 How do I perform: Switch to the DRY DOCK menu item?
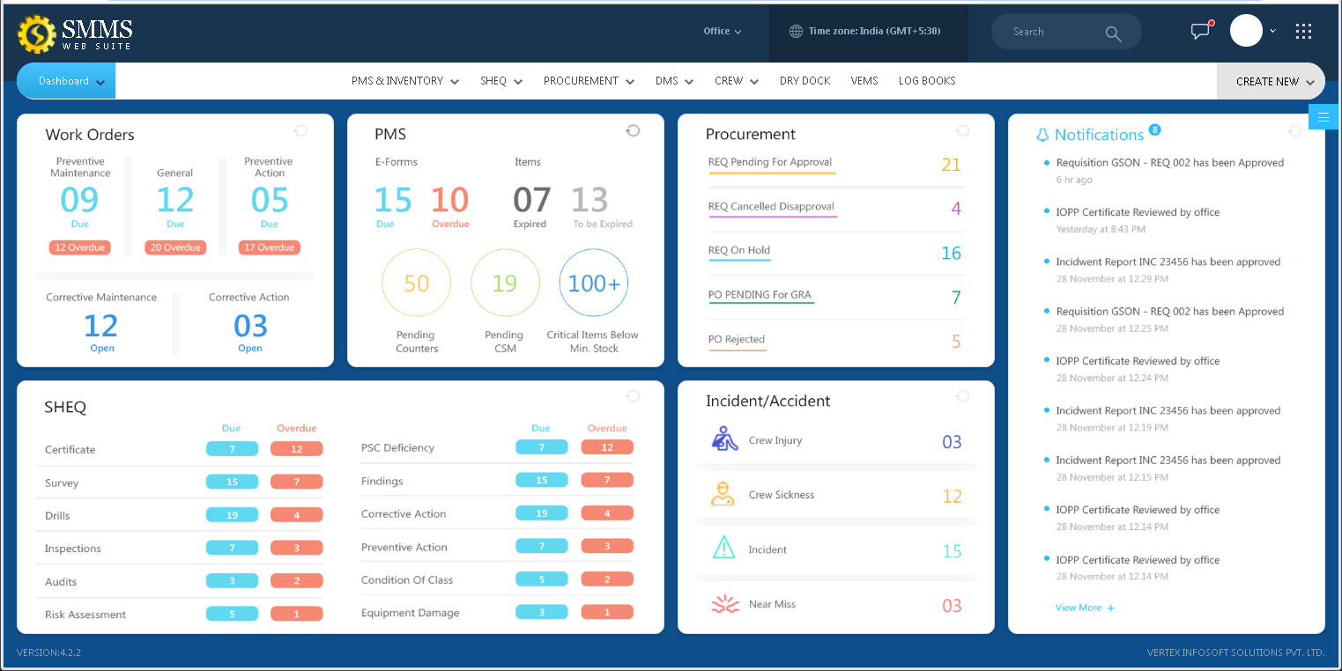point(804,80)
